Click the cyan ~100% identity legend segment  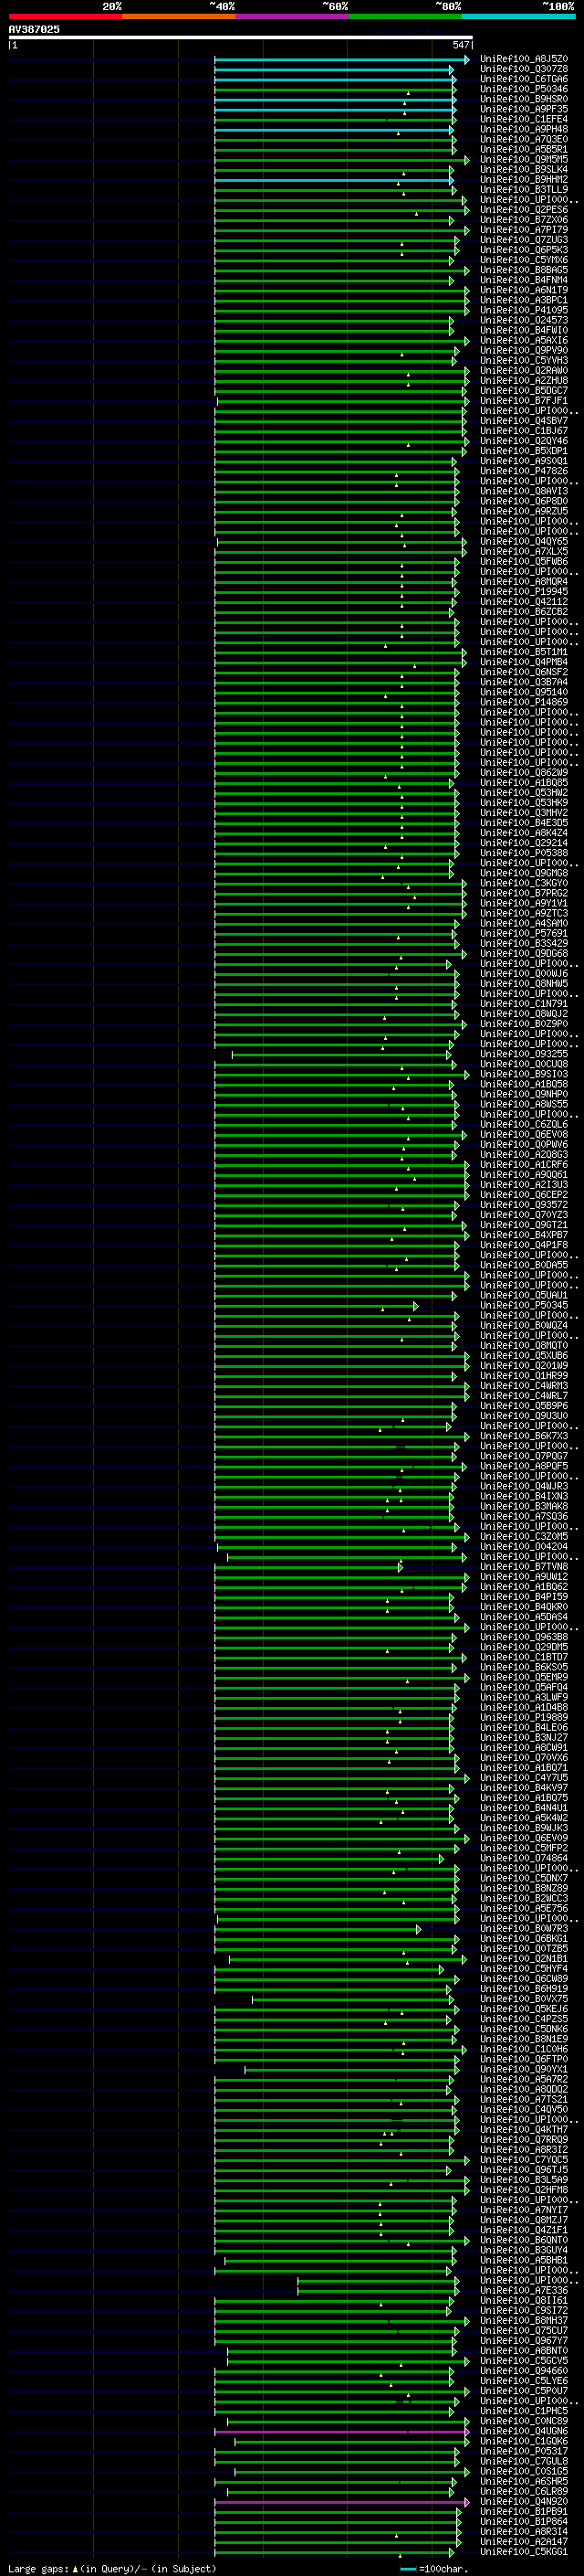coord(518,16)
